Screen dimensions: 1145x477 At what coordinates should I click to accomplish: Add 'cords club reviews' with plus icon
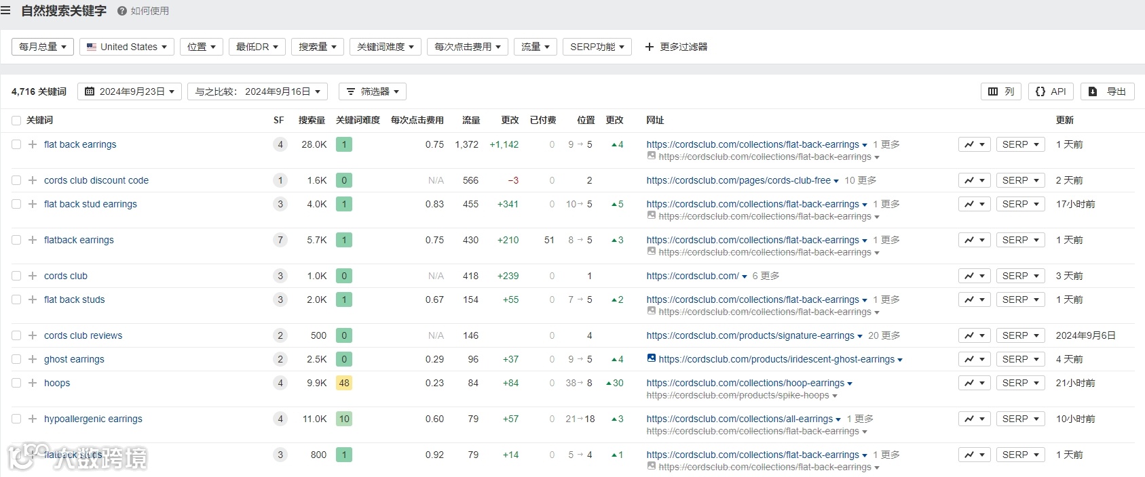33,335
